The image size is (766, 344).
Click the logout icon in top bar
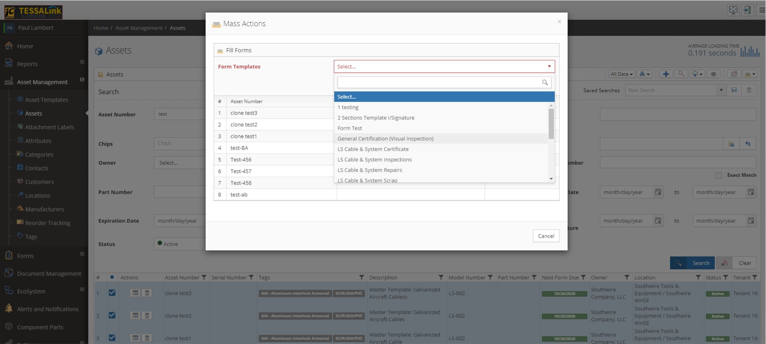click(x=747, y=10)
